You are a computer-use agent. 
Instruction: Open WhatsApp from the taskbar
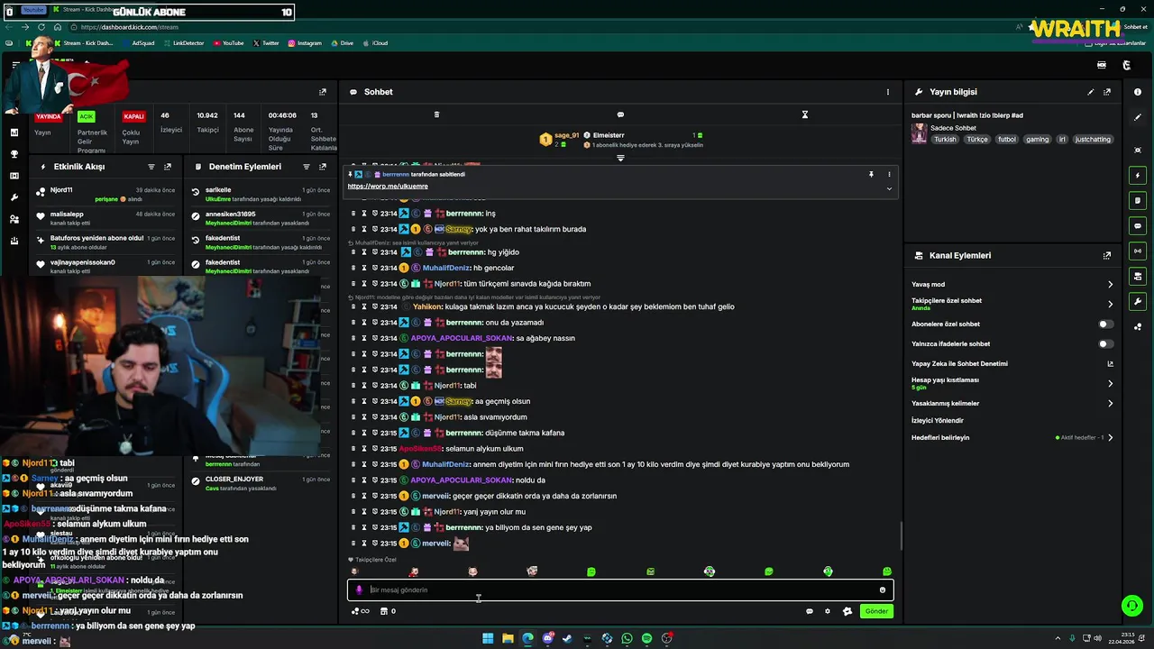point(627,638)
